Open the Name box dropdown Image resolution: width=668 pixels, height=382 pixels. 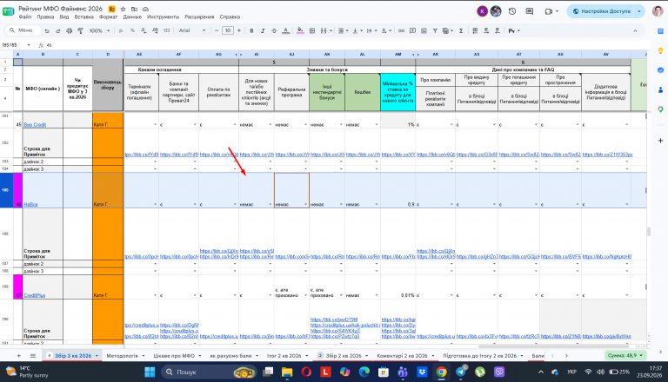tap(29, 45)
